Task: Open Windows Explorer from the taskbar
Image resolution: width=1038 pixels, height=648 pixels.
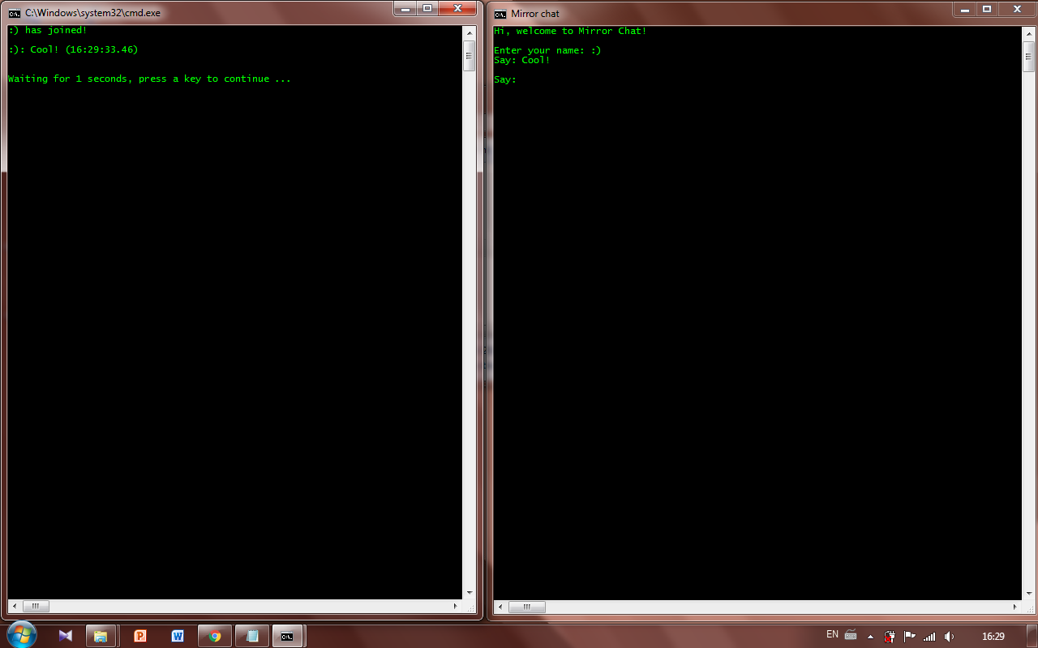Action: coord(101,635)
